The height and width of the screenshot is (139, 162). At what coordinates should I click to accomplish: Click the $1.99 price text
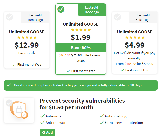coord(81,37)
